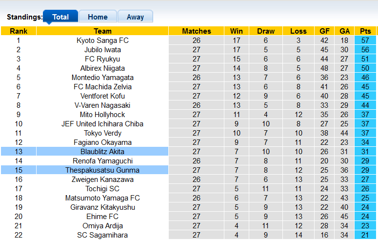Click the Kyoto Sanga FC team name
This screenshot has width=378, height=240.
point(102,40)
